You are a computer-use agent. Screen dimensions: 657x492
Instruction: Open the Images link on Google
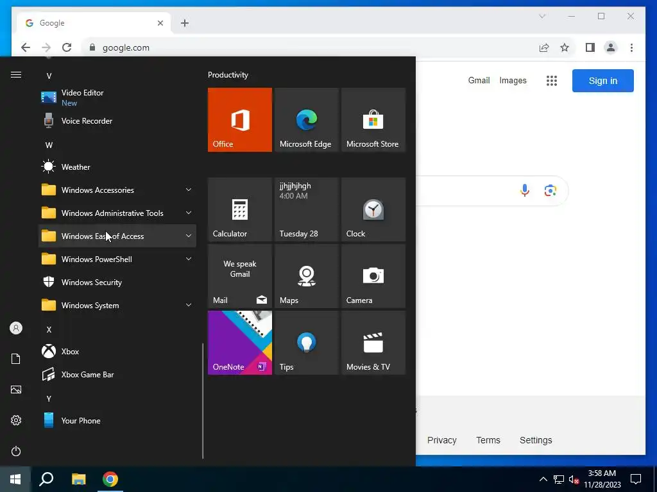pos(513,80)
